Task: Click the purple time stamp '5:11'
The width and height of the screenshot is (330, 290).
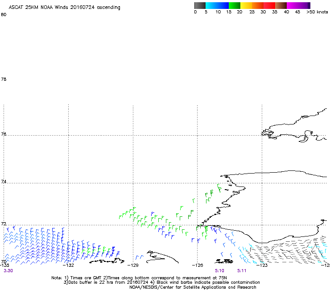Action: click(x=242, y=271)
